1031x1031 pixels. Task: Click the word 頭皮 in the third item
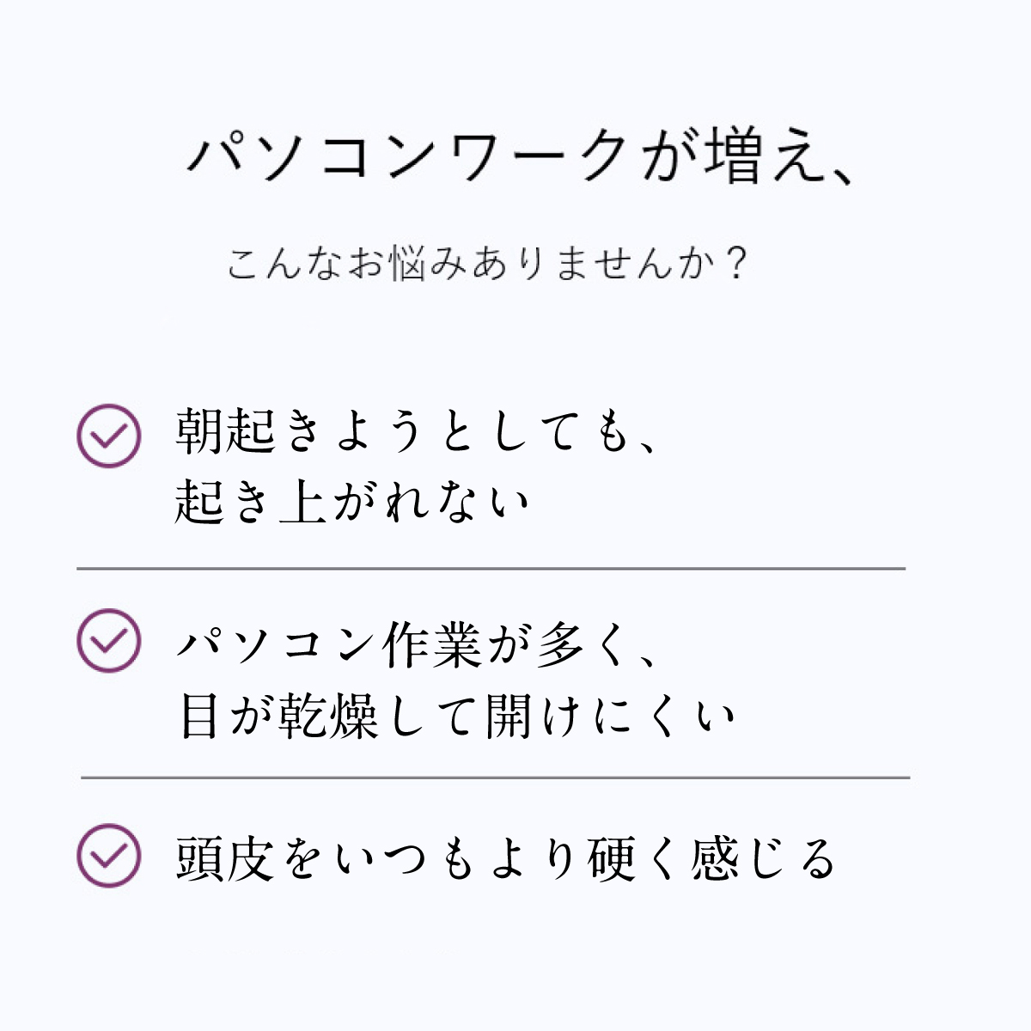pyautogui.click(x=225, y=858)
